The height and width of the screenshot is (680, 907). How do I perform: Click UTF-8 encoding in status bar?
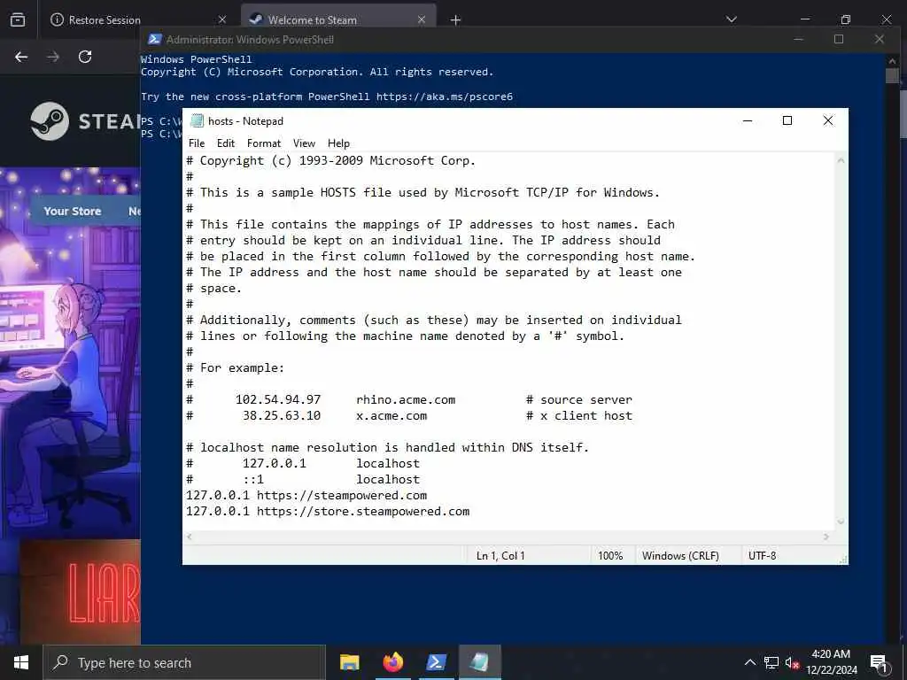(763, 556)
